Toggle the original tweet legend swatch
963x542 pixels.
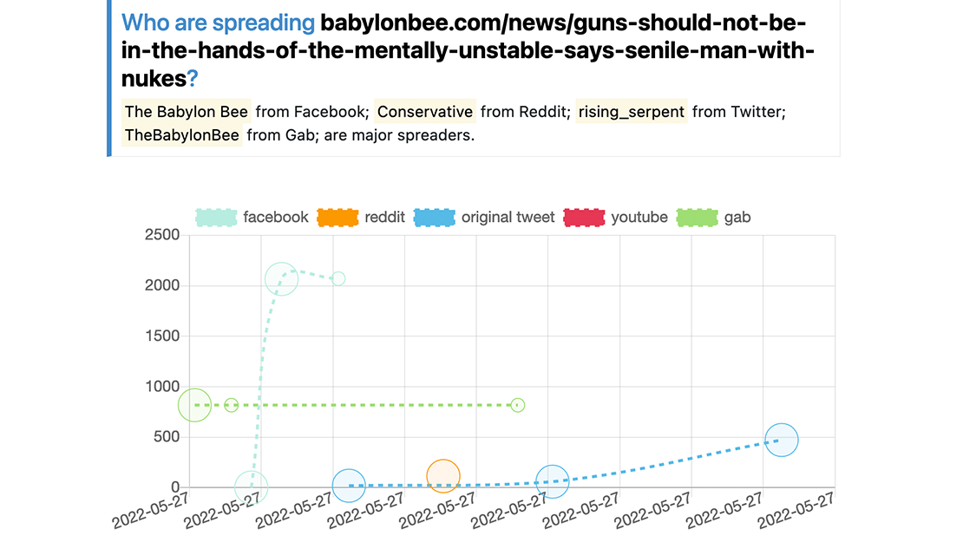click(435, 218)
